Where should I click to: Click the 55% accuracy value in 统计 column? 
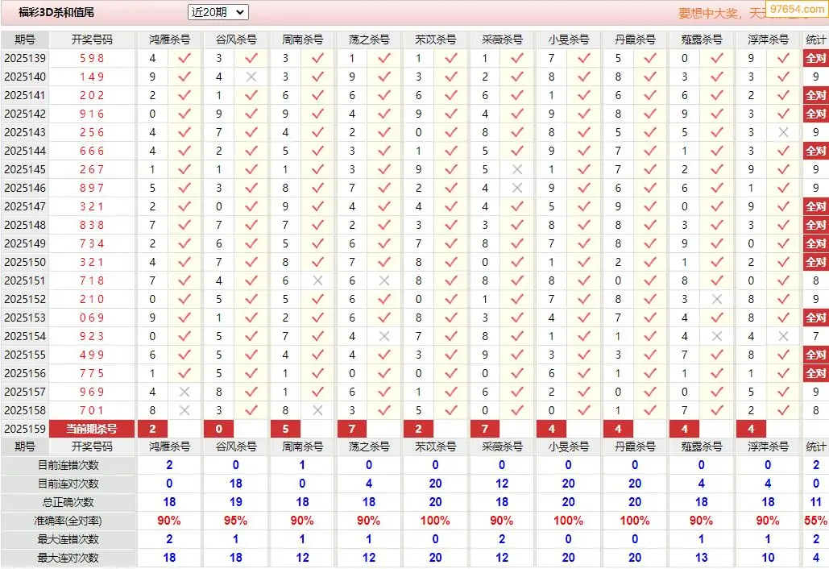click(x=816, y=521)
